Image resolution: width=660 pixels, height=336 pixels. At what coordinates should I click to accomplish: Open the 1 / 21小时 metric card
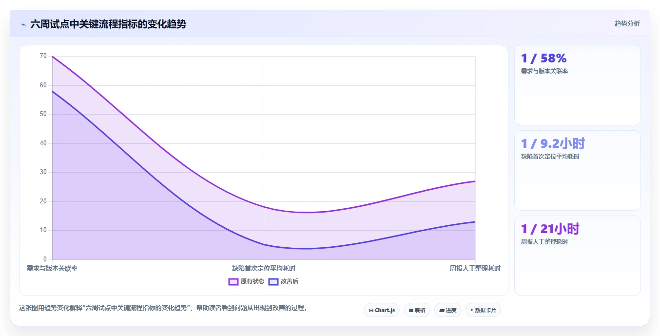coord(578,256)
